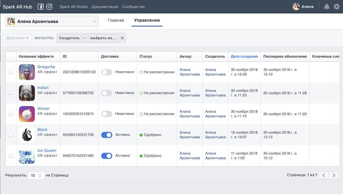
Task: Open the Действия actions dropdown
Action: pos(17,38)
